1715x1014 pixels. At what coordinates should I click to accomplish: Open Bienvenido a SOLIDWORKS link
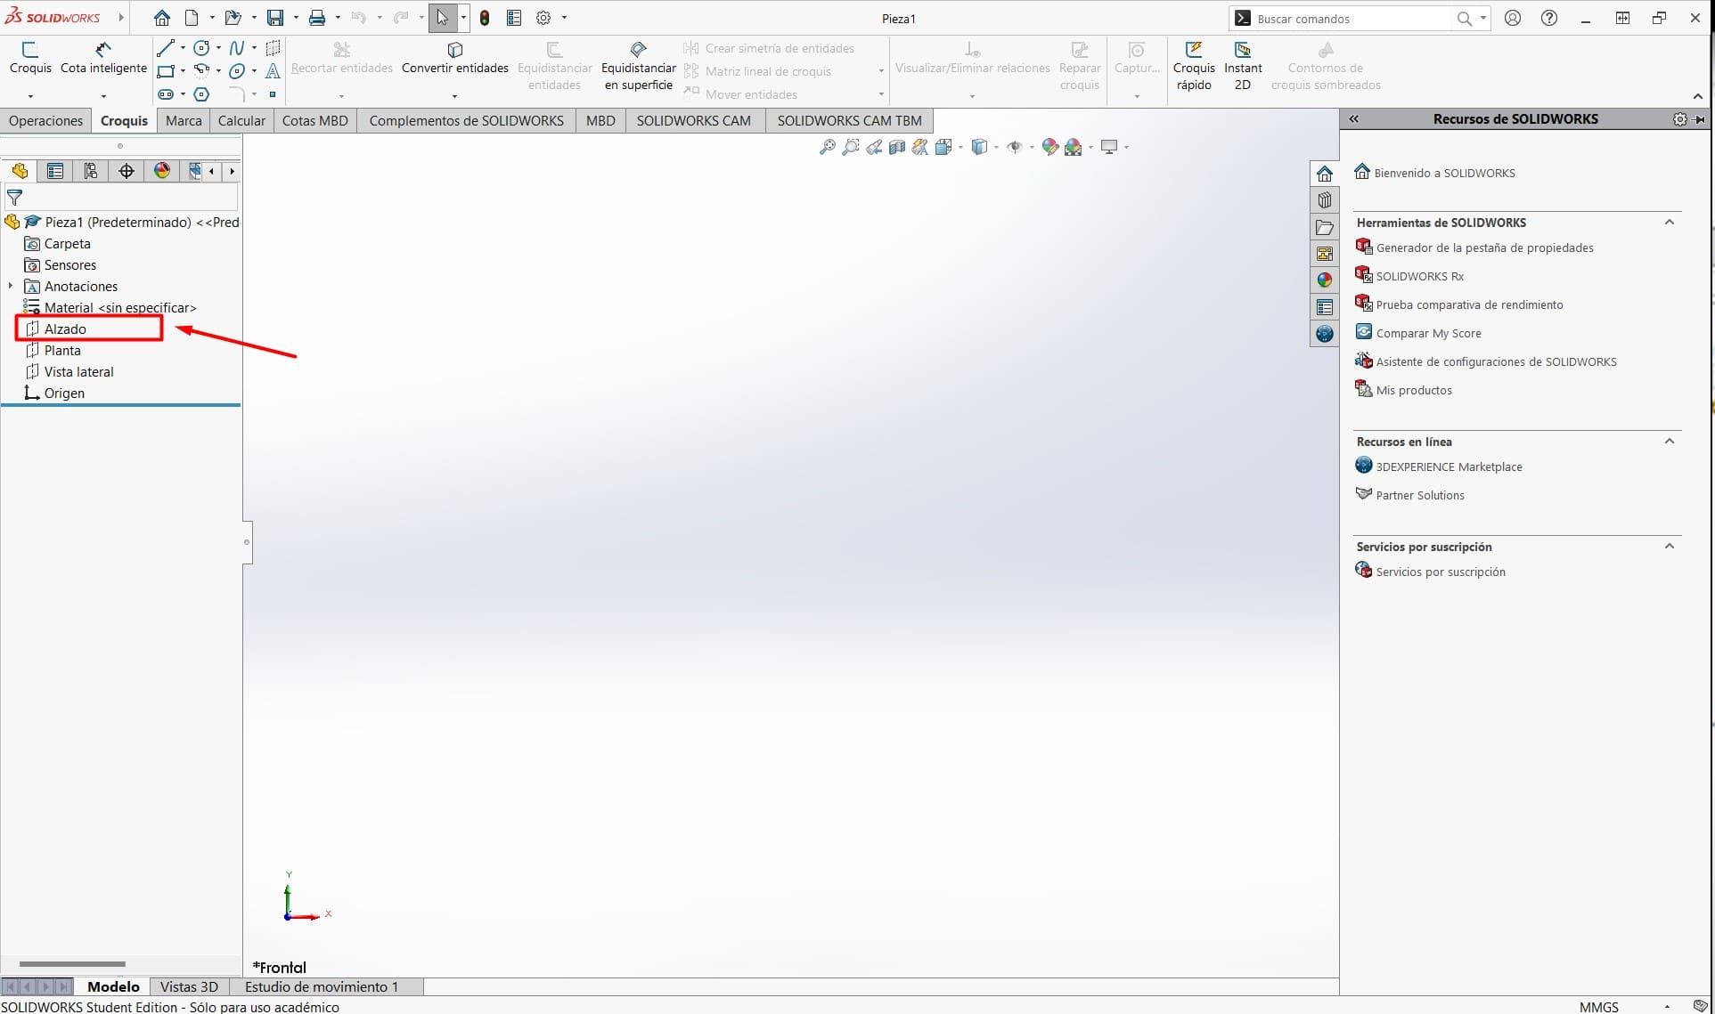tap(1444, 173)
